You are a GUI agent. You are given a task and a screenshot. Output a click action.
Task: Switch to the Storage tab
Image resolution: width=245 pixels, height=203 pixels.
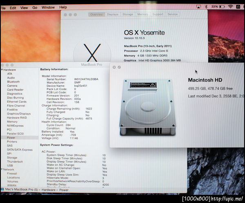(x=128, y=14)
